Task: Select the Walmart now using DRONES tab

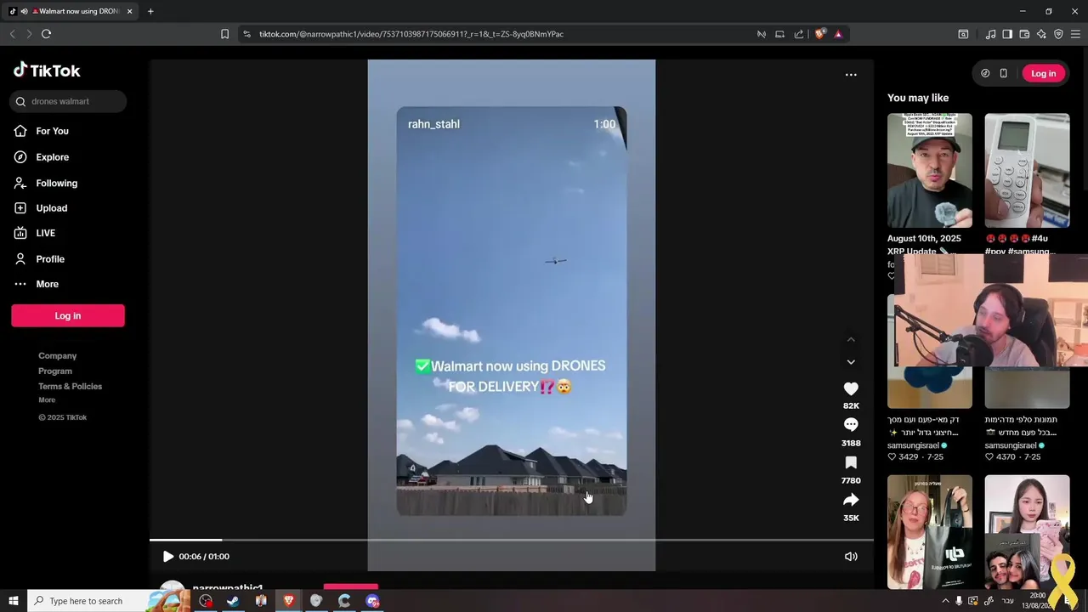Action: [71, 11]
